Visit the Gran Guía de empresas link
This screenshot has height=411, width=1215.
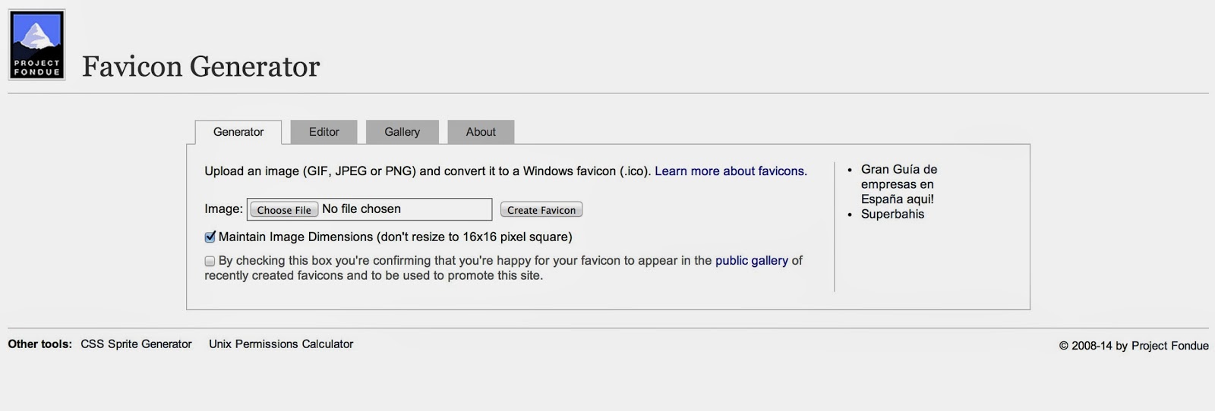[899, 184]
